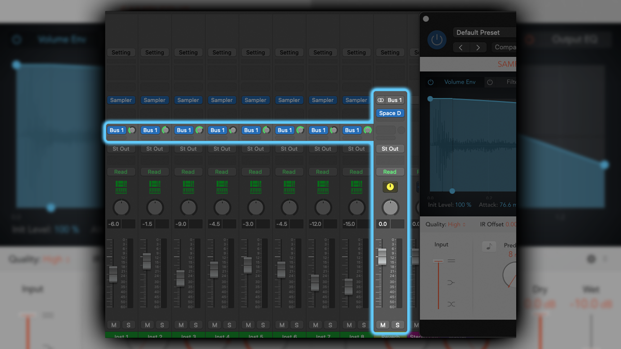Click the volume fader on Inst 5
The image size is (621, 349).
point(247,264)
